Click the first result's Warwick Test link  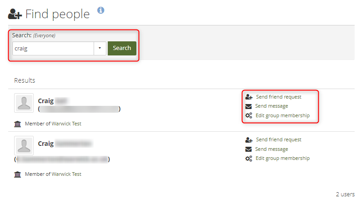tap(66, 124)
